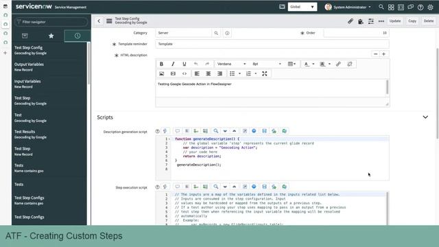Viewport: 439px width, 247px height.
Task: Open the numbered list style dropdown arrow
Action: [256, 73]
